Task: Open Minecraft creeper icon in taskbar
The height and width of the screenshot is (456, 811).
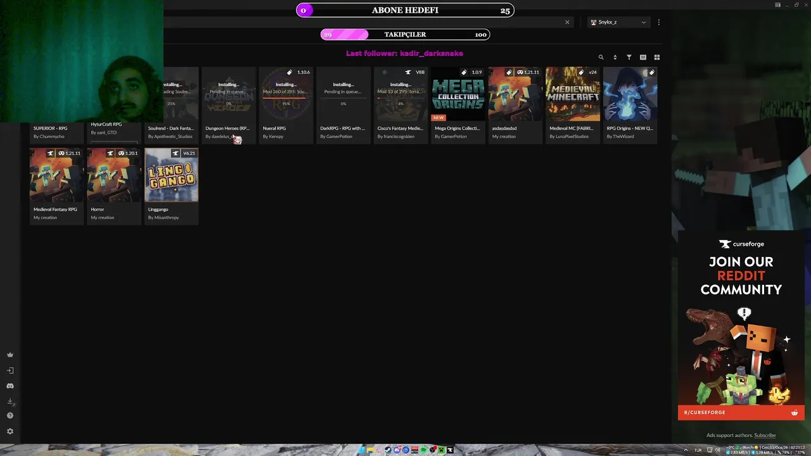Action: coord(442,450)
